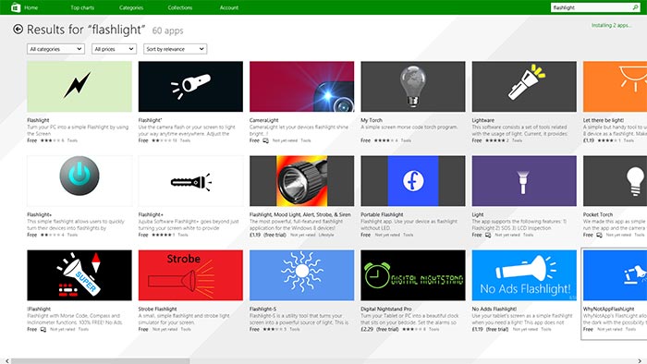Go back using the circled arrow icon
This screenshot has width=647, height=364.
coord(18,29)
